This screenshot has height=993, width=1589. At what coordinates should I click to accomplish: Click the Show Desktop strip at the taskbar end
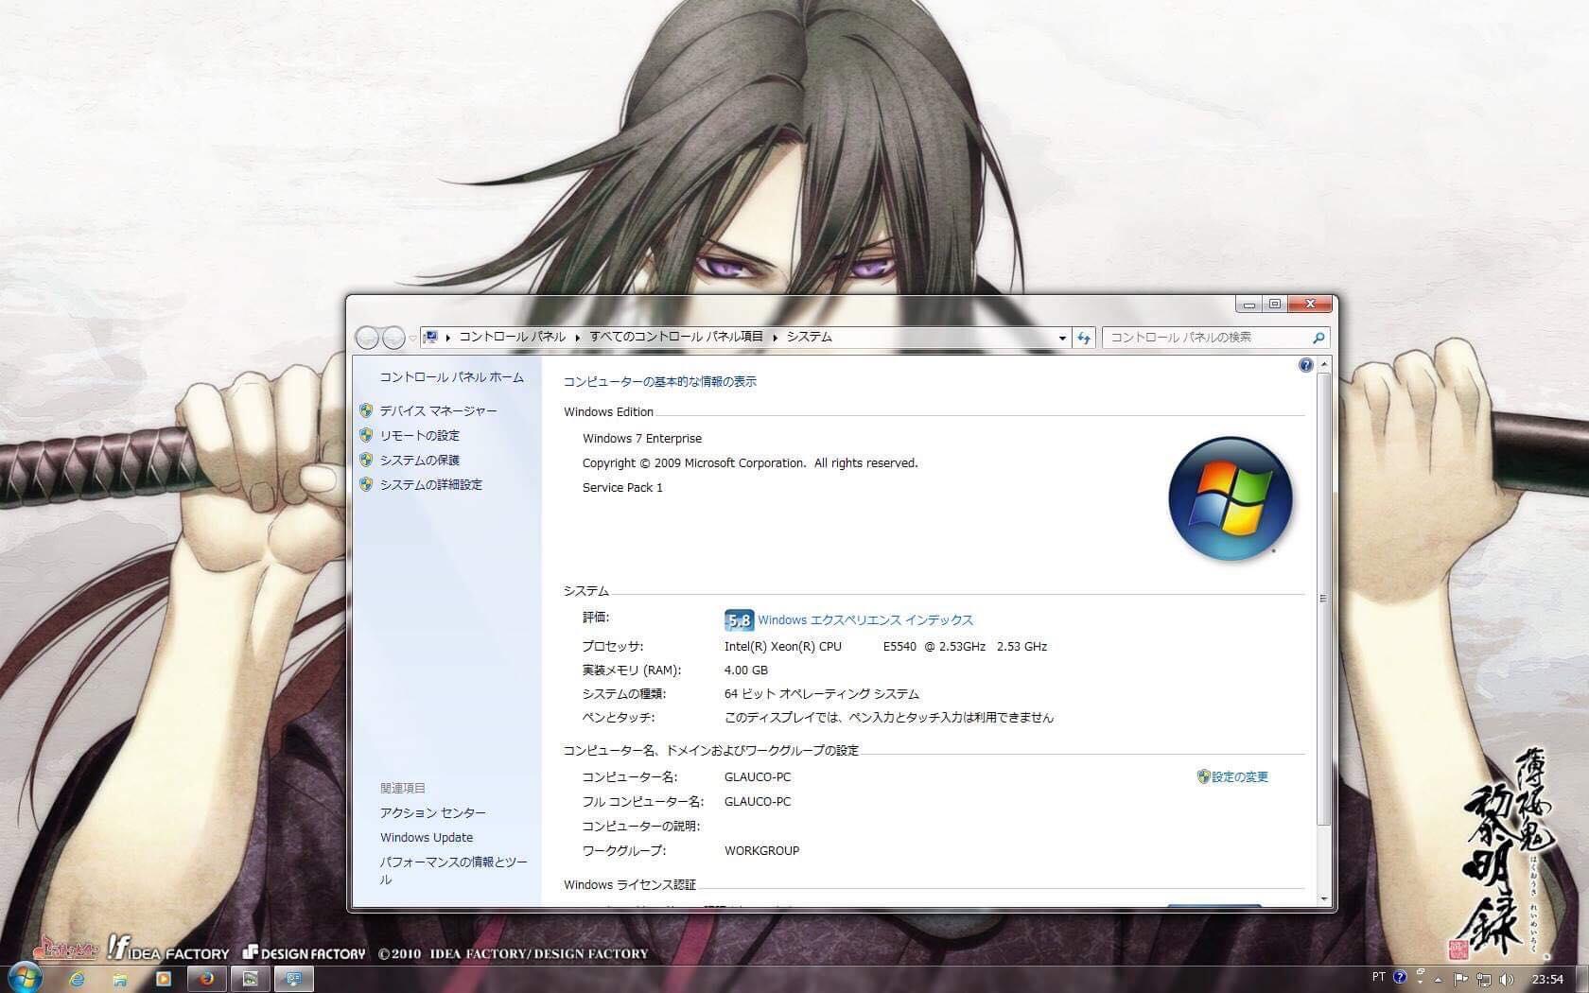coord(1581,979)
